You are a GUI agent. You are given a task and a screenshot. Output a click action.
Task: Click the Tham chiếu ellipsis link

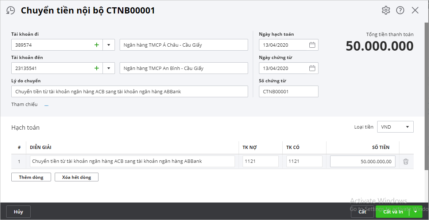pyautogui.click(x=46, y=105)
